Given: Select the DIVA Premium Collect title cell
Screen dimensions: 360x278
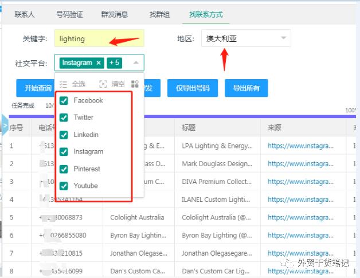Looking at the screenshot, I should tap(217, 182).
